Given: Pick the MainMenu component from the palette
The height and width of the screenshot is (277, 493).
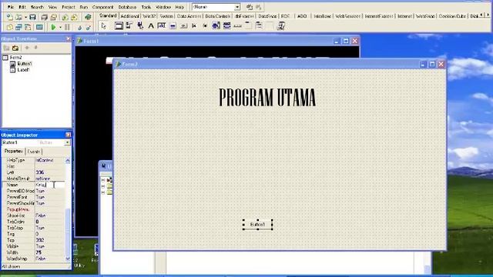Looking at the screenshot, I should (129, 26).
